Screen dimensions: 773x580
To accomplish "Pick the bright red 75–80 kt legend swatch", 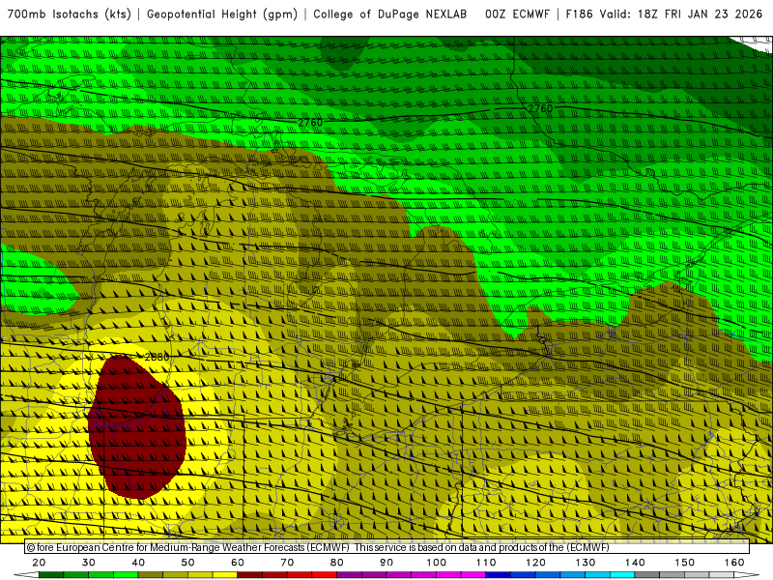I will click(325, 575).
